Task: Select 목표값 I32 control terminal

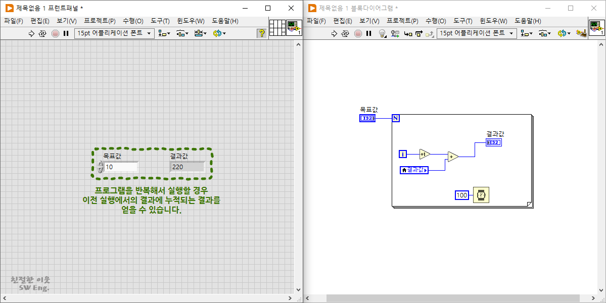Action: 367,118
